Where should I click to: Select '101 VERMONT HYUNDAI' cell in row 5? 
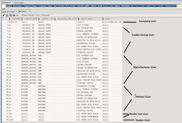click(x=90, y=34)
